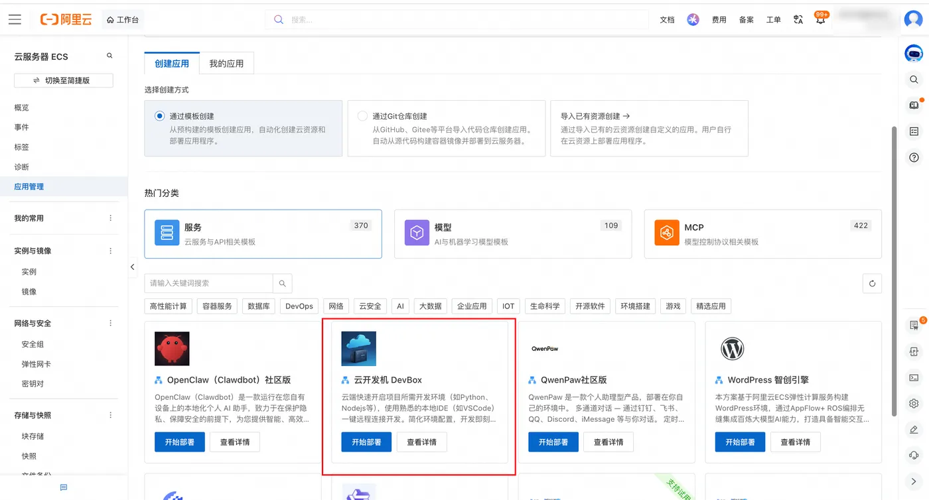Open the headset support icon
This screenshot has width=929, height=500.
click(914, 455)
